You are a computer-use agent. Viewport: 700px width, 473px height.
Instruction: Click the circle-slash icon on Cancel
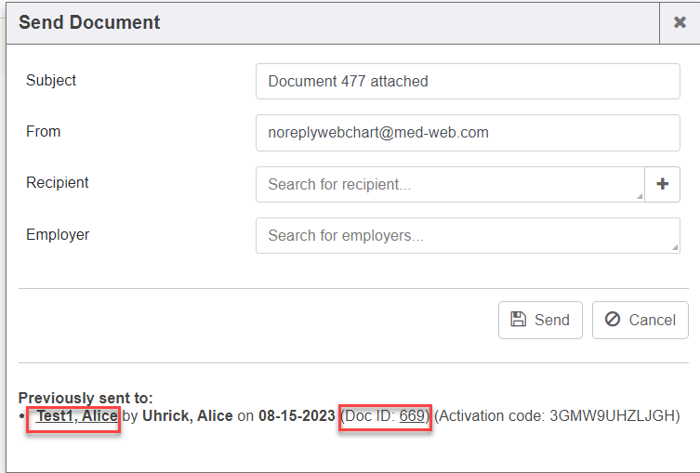612,320
